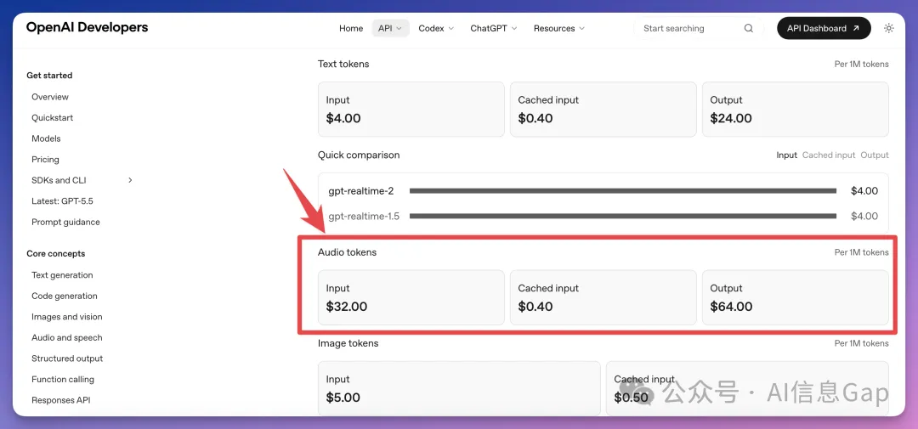The image size is (918, 429).
Task: Open Audio and speech sidebar link
Action: (x=67, y=338)
